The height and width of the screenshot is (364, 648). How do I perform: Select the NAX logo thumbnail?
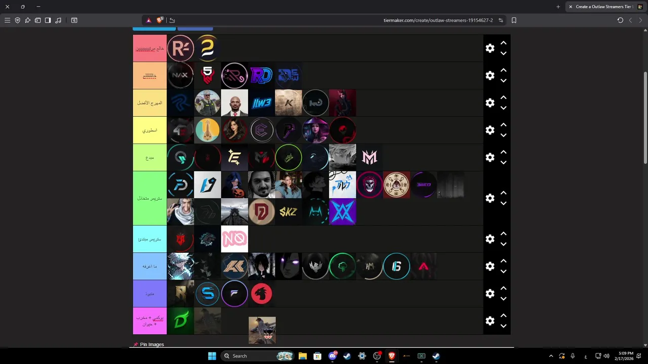pyautogui.click(x=181, y=75)
